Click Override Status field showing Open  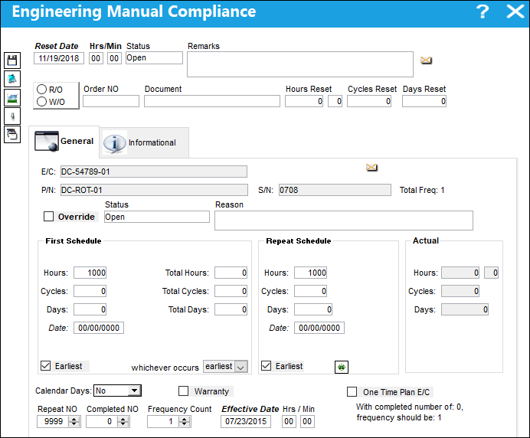tap(157, 217)
